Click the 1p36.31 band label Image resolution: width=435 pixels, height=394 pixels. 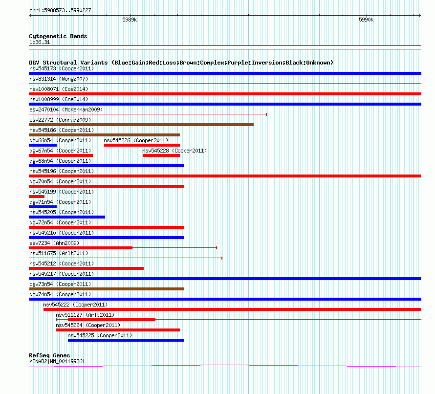[x=40, y=42]
